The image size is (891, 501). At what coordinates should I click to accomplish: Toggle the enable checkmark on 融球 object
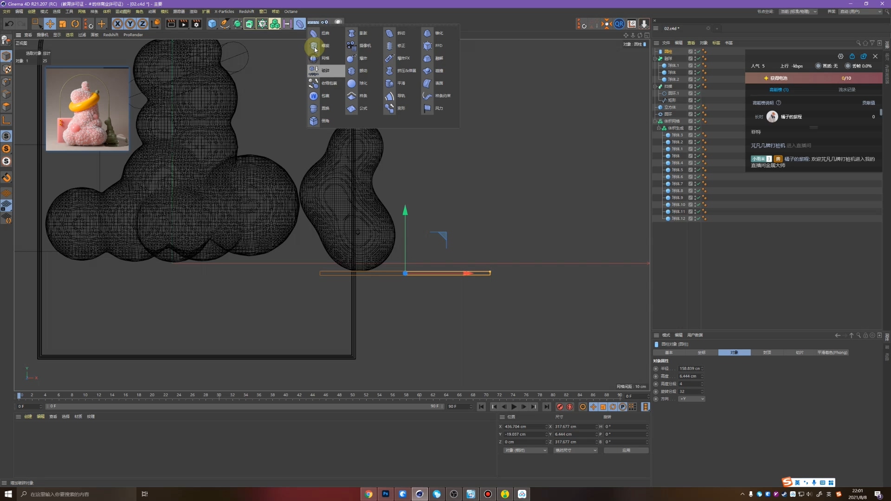click(698, 58)
